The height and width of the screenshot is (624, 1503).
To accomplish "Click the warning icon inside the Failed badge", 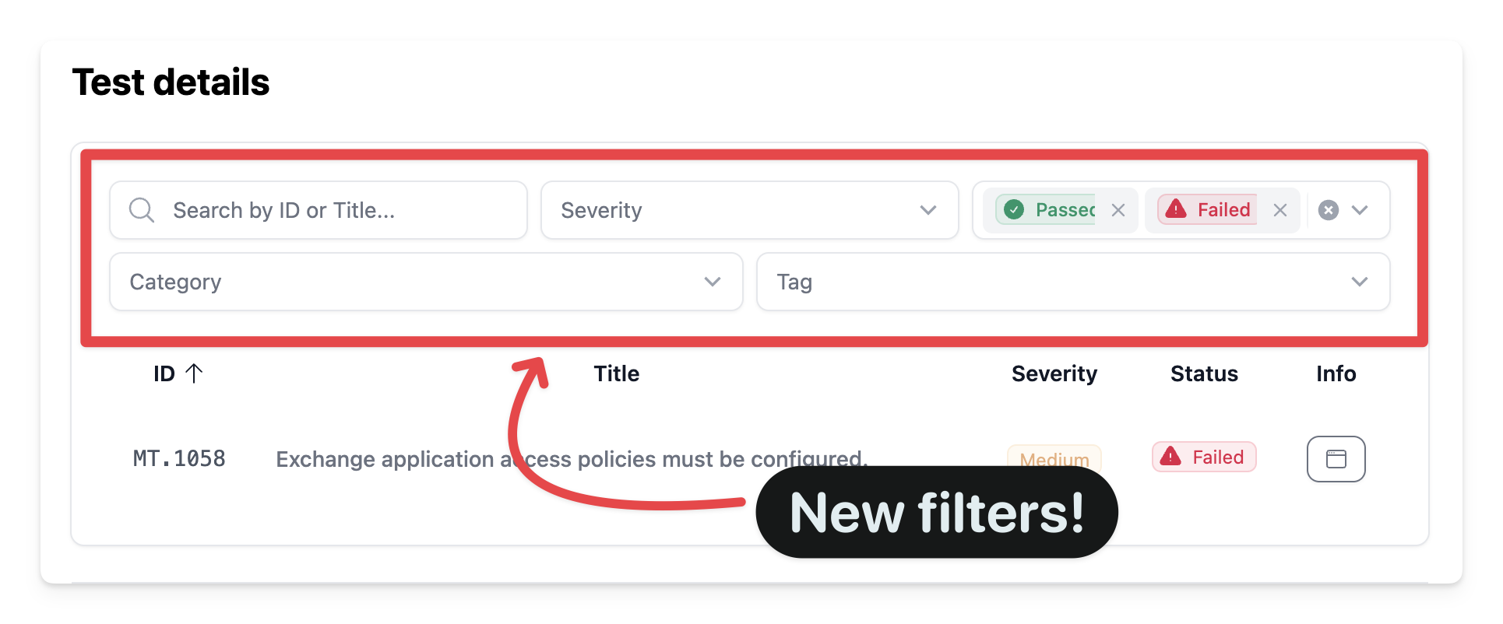I will (x=1171, y=457).
